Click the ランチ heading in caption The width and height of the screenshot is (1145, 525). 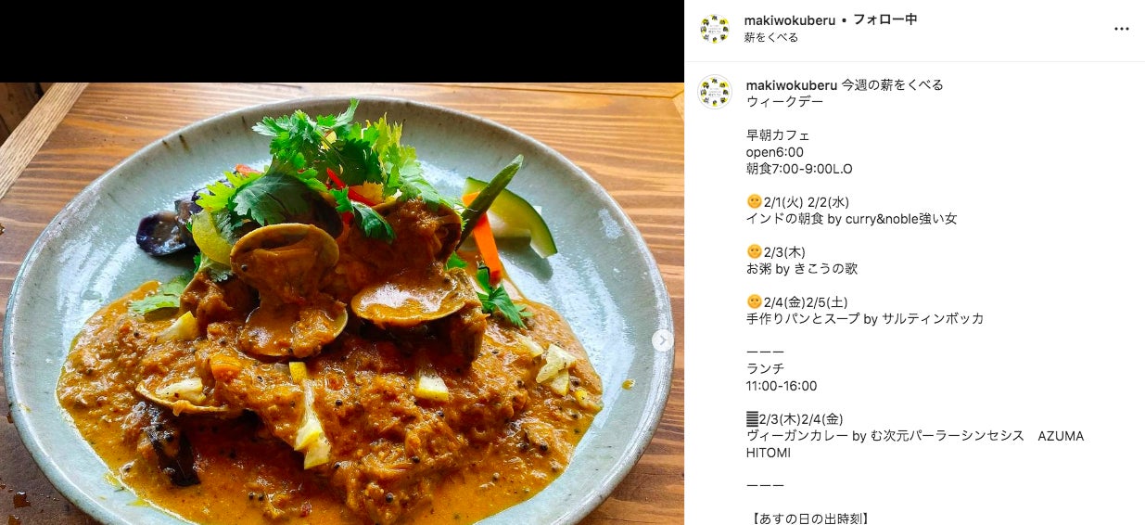[766, 369]
